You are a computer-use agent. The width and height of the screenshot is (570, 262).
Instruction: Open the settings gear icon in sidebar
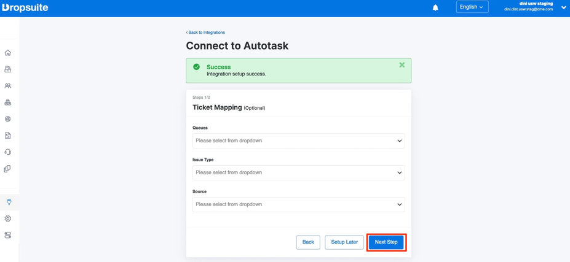coord(7,218)
